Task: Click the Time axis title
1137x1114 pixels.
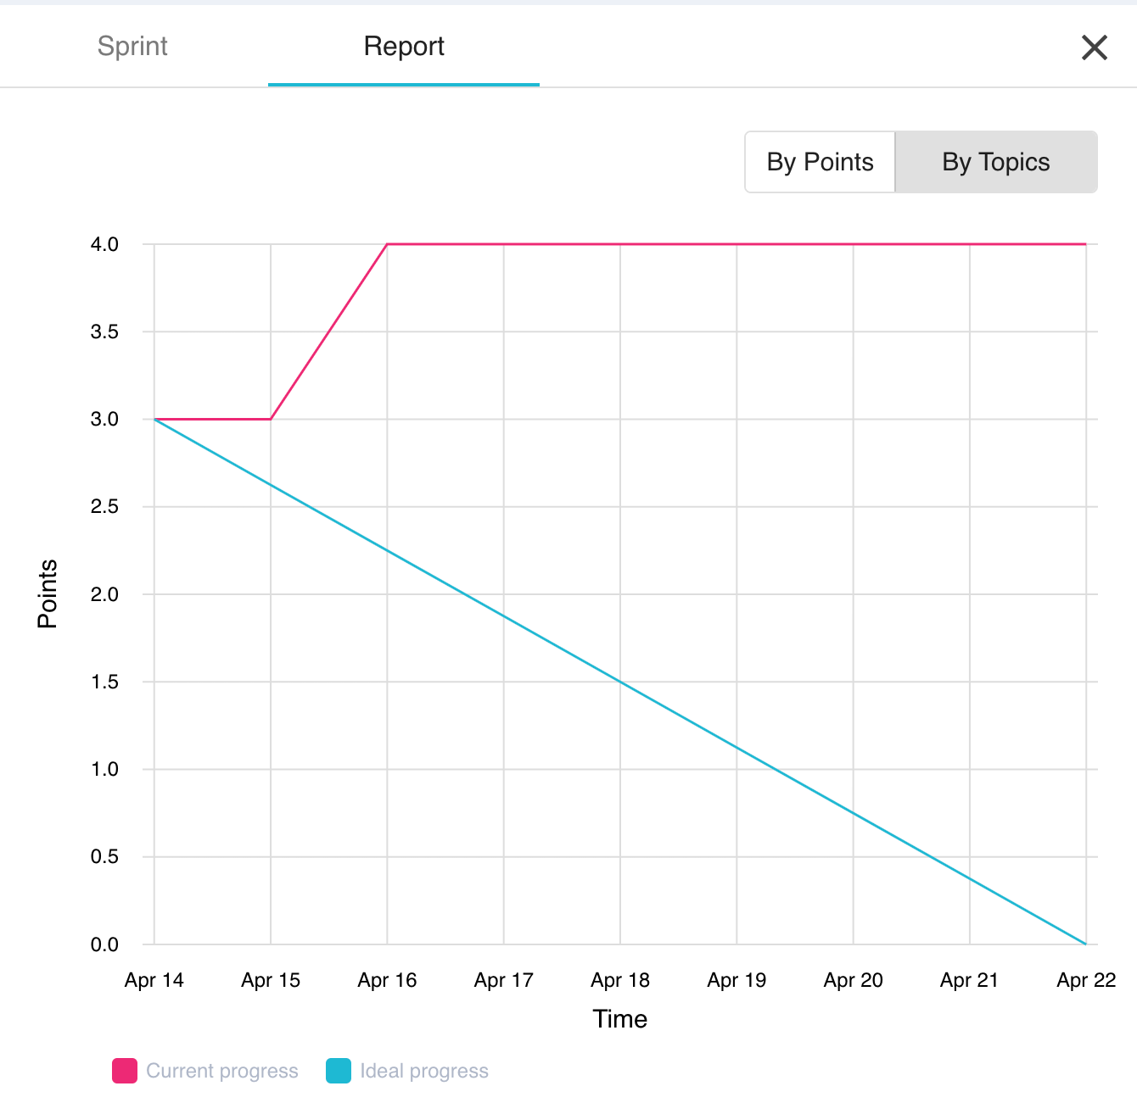Action: 620,1019
